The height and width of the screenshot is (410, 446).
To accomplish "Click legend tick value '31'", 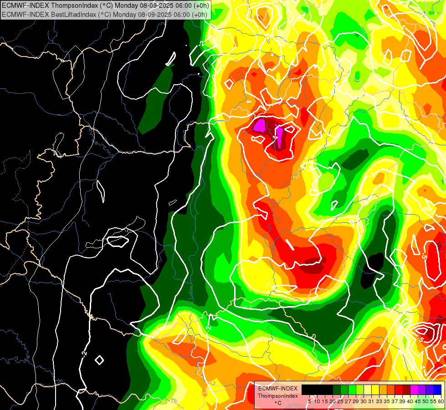I will [371, 401].
